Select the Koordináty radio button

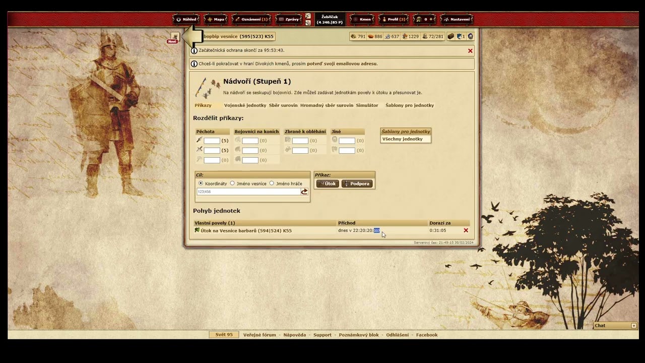point(201,184)
